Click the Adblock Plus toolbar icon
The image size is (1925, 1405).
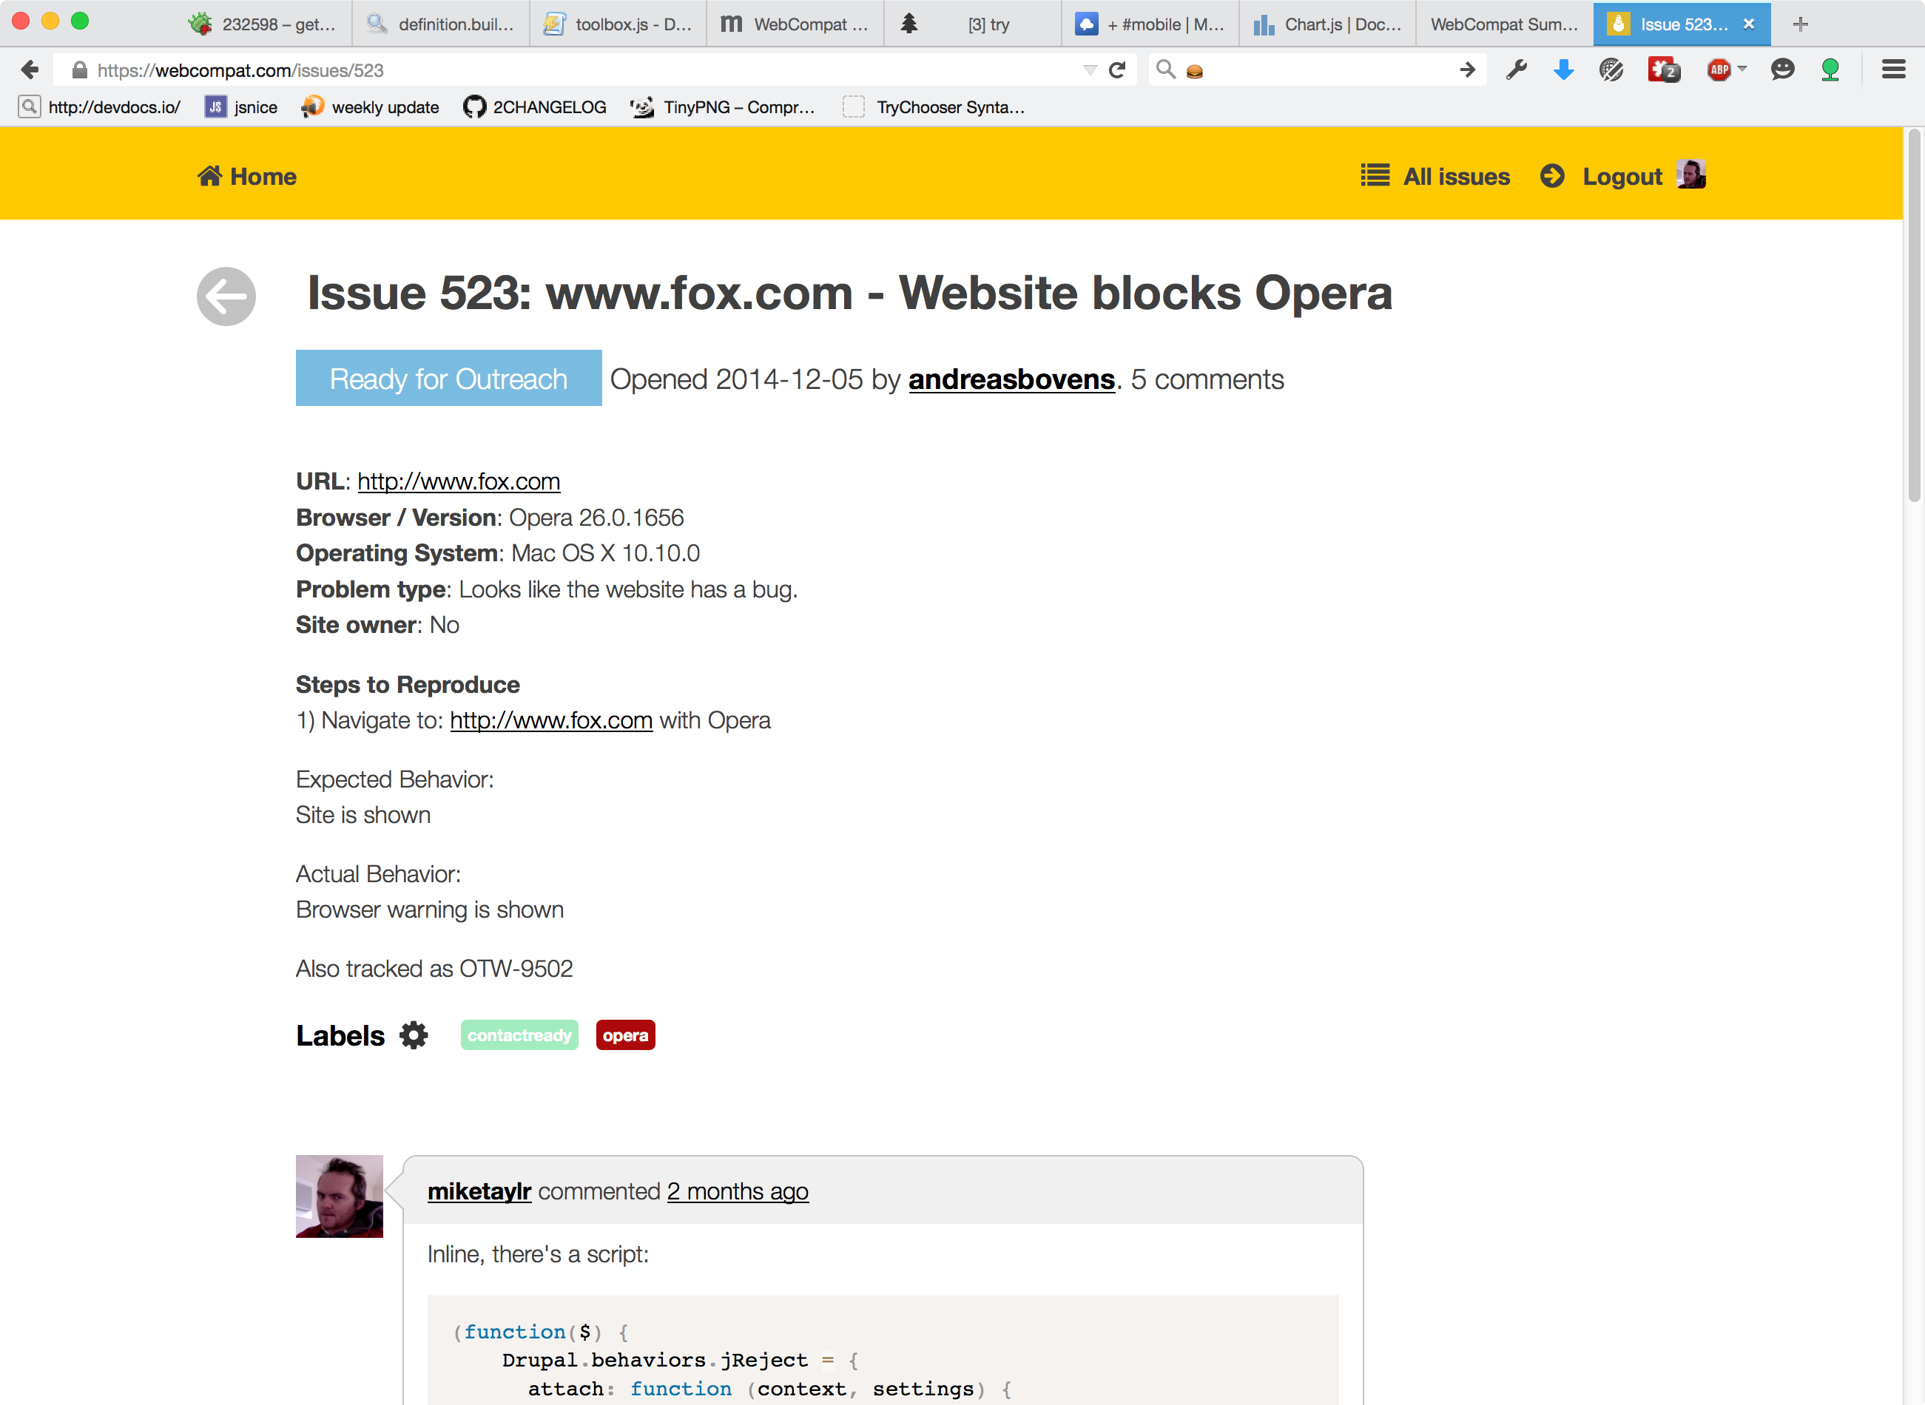click(1719, 70)
